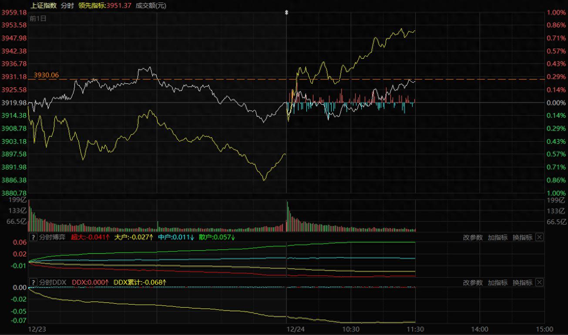Click the DDX累计:-0.068 value

tap(140, 283)
